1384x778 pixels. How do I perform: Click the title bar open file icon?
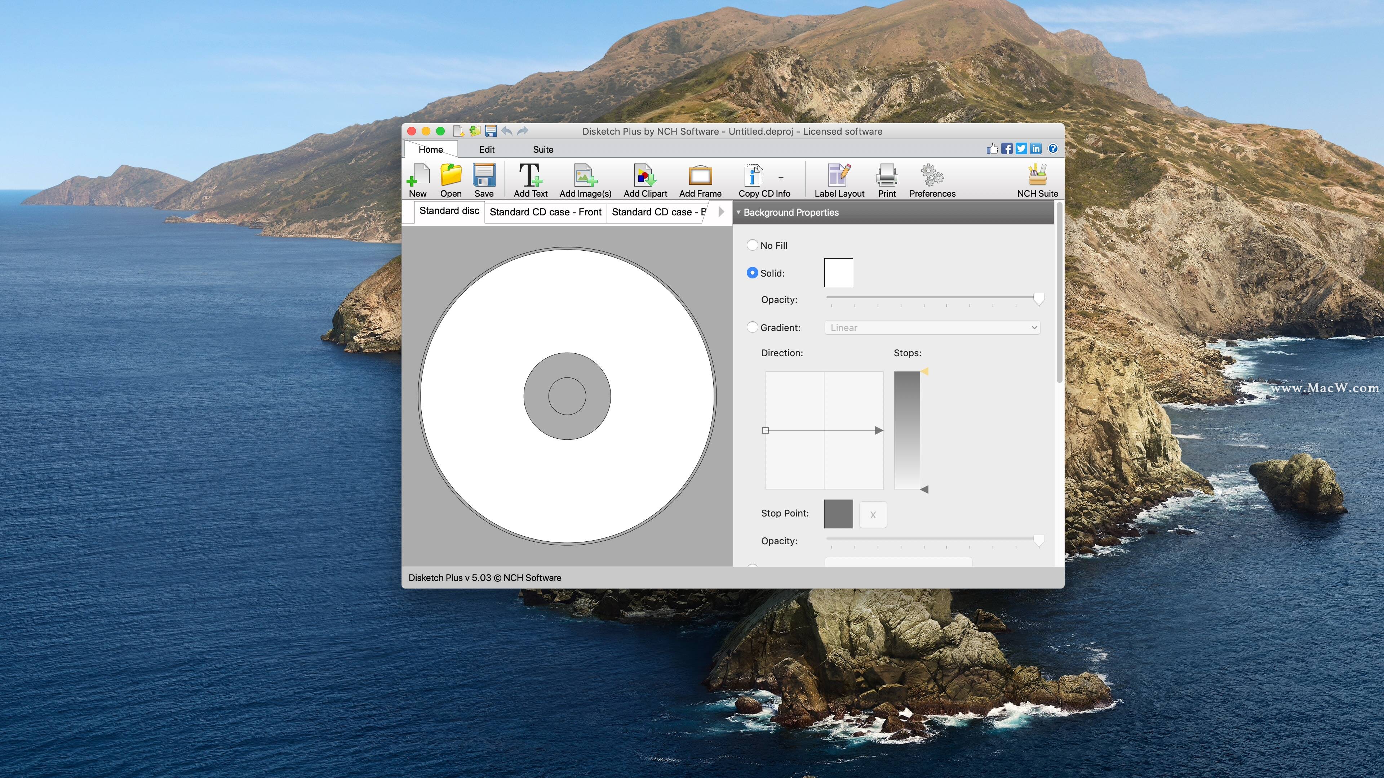click(x=475, y=131)
